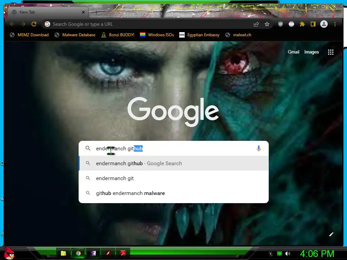This screenshot has height=260, width=347.
Task: Open the striped flag extension icon
Action: [x=291, y=24]
